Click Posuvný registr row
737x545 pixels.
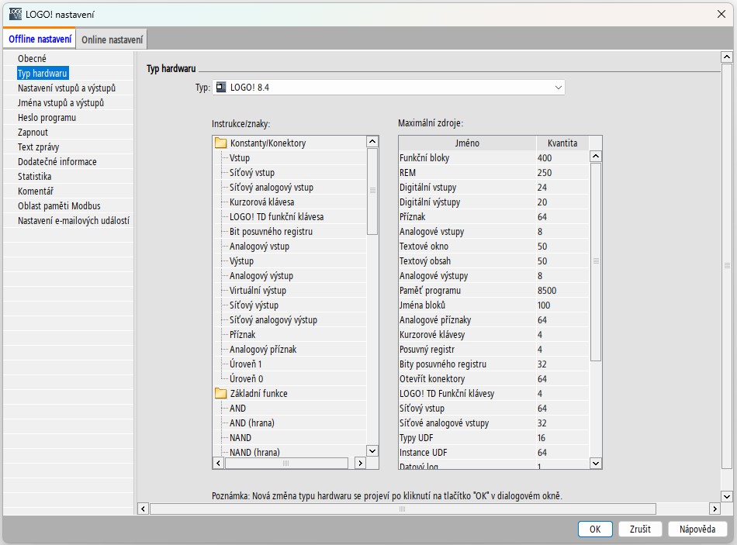click(493, 350)
